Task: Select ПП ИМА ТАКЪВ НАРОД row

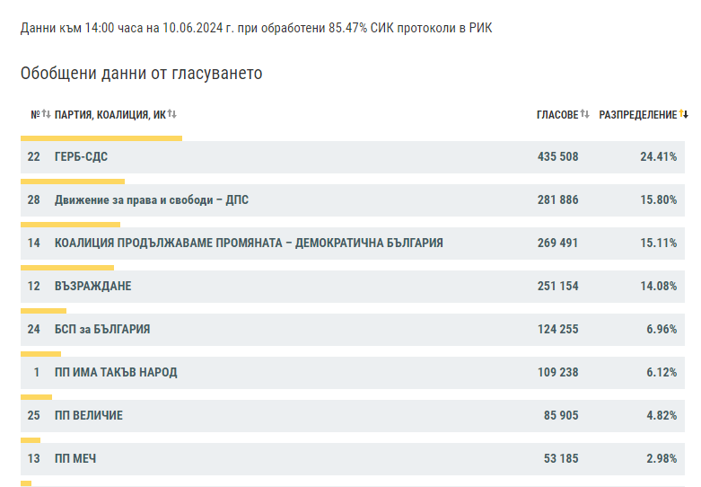Action: tap(115, 373)
